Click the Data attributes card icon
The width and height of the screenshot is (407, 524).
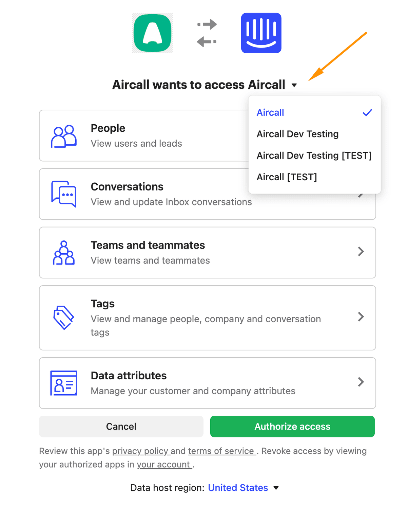[64, 383]
